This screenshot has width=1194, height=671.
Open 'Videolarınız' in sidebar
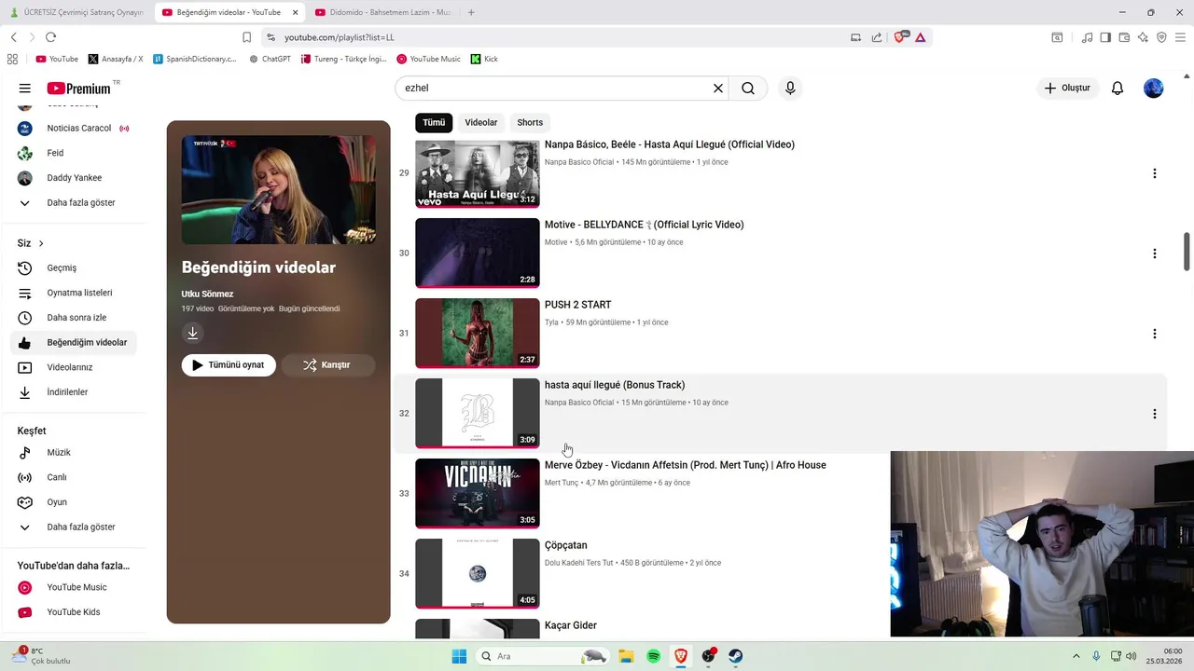coord(74,367)
